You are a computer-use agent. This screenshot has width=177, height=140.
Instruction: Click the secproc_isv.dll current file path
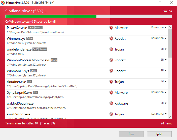[30, 22]
